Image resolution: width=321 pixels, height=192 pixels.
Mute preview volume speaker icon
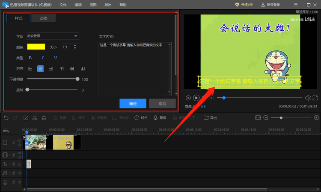308,98
